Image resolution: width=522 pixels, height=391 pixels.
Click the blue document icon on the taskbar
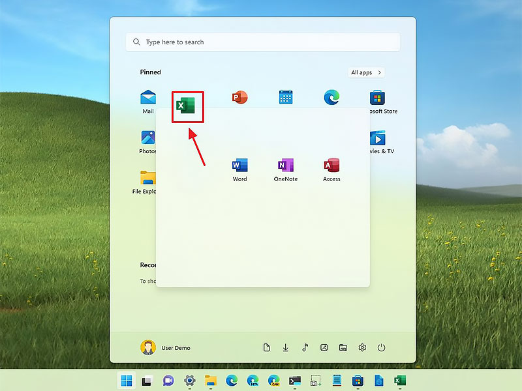pyautogui.click(x=379, y=381)
